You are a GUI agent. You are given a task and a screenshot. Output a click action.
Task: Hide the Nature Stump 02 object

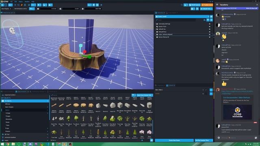(x=210, y=37)
